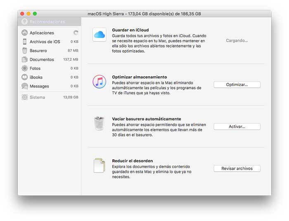Click the Messages speech bubble icon

tap(24, 86)
